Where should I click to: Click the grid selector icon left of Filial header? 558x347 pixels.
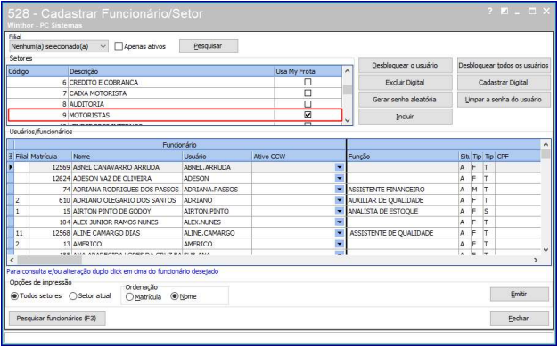[11, 157]
